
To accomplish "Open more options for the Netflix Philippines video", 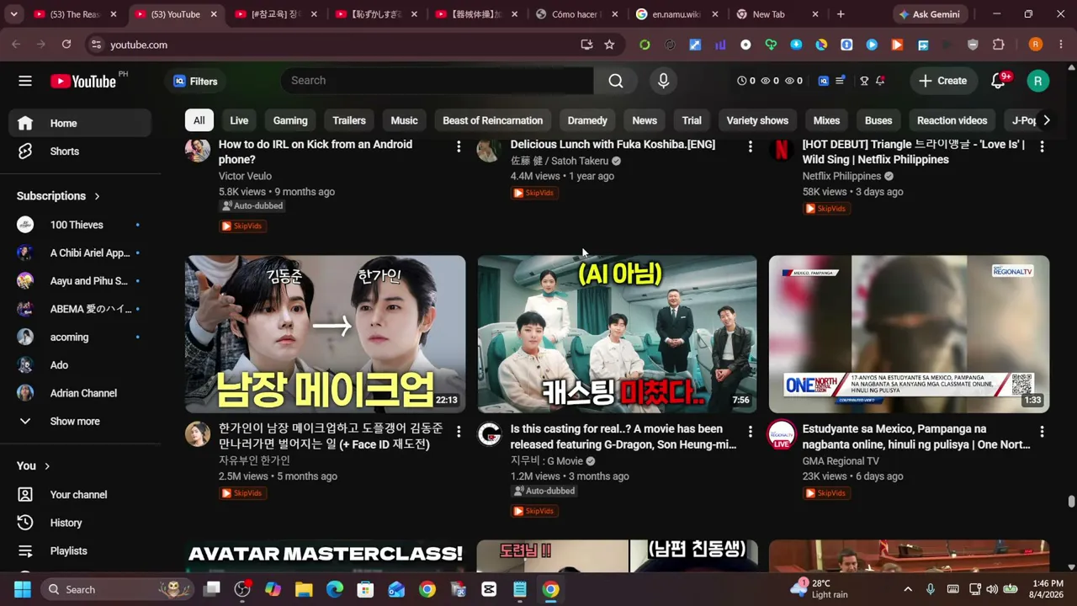I will pyautogui.click(x=1042, y=146).
